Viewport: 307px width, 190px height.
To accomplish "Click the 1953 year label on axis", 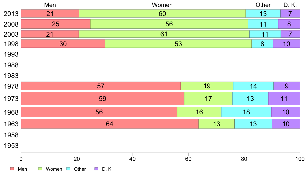I will point(11,146).
